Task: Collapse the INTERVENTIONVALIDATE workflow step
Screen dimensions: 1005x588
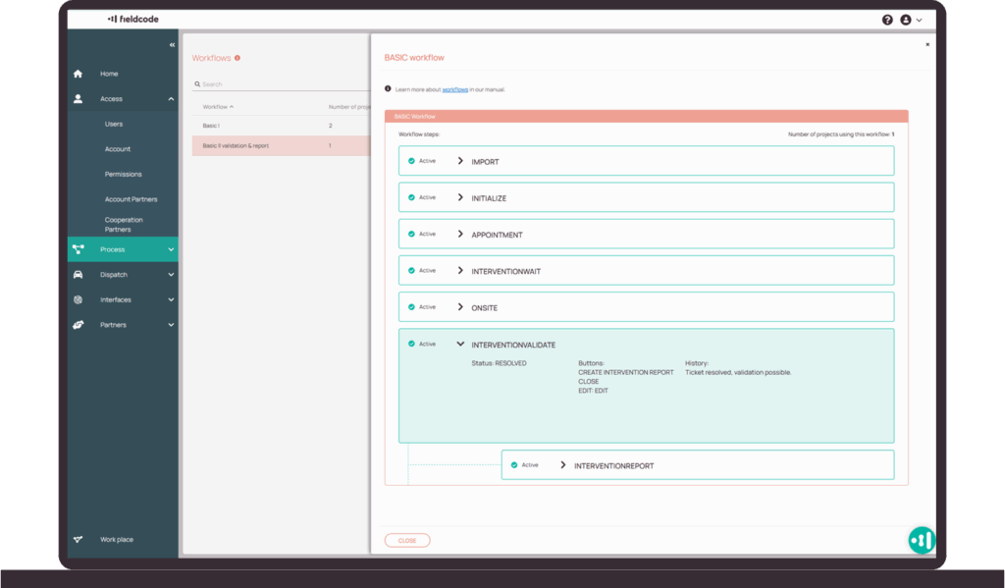Action: pyautogui.click(x=460, y=345)
